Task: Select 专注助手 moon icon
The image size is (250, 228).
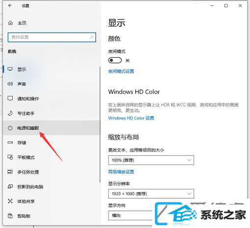Action: (10, 113)
